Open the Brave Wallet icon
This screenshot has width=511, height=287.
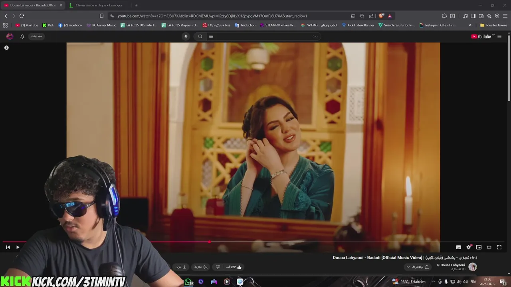[x=481, y=16]
